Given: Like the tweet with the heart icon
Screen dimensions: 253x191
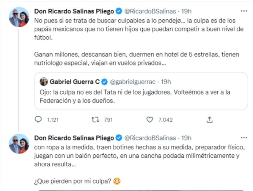Looking at the screenshot, I should click(x=150, y=120).
